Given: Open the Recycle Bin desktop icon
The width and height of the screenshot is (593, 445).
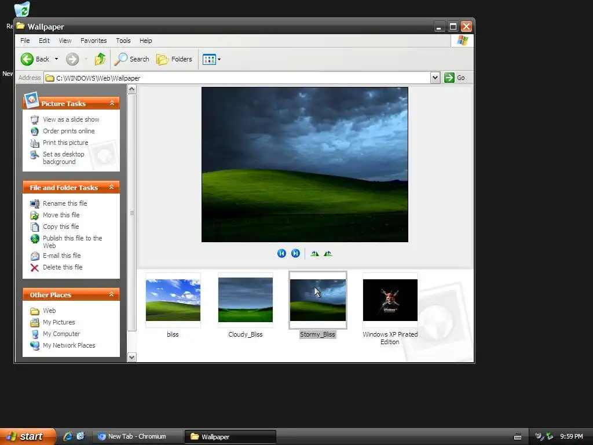Looking at the screenshot, I should (x=22, y=10).
